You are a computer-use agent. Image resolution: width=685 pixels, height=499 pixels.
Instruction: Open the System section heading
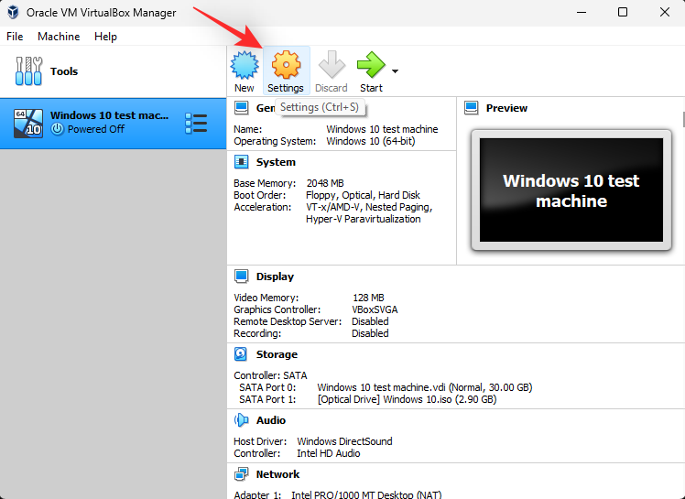tap(276, 162)
